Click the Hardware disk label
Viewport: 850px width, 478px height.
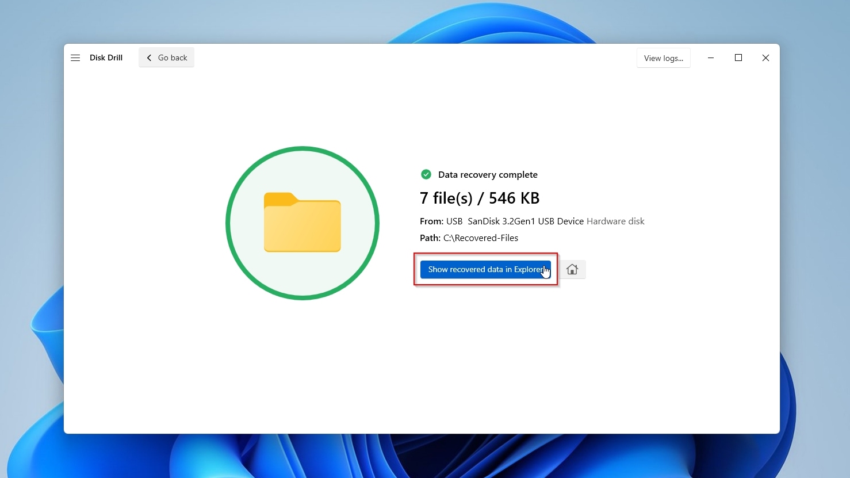coord(615,221)
